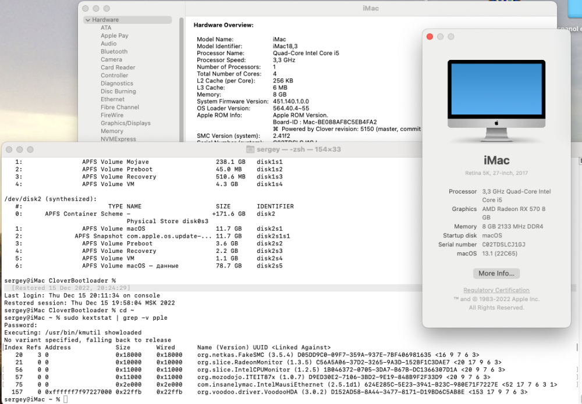The image size is (582, 404).
Task: Click the More Info... button
Action: (x=496, y=274)
